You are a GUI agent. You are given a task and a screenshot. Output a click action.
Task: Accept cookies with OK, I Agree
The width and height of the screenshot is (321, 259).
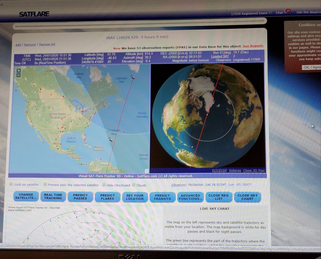point(311,67)
